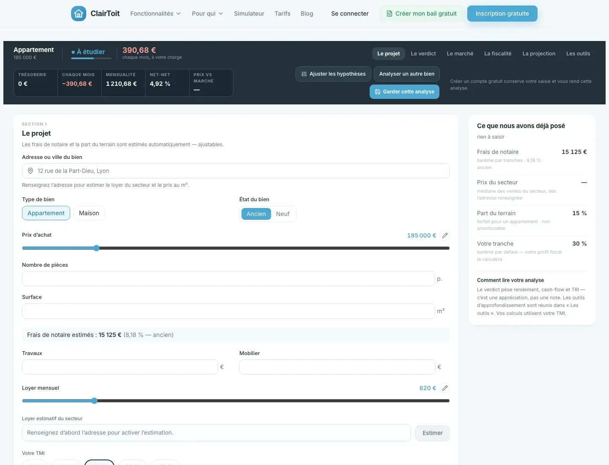Focus the Surface input field

pyautogui.click(x=228, y=311)
